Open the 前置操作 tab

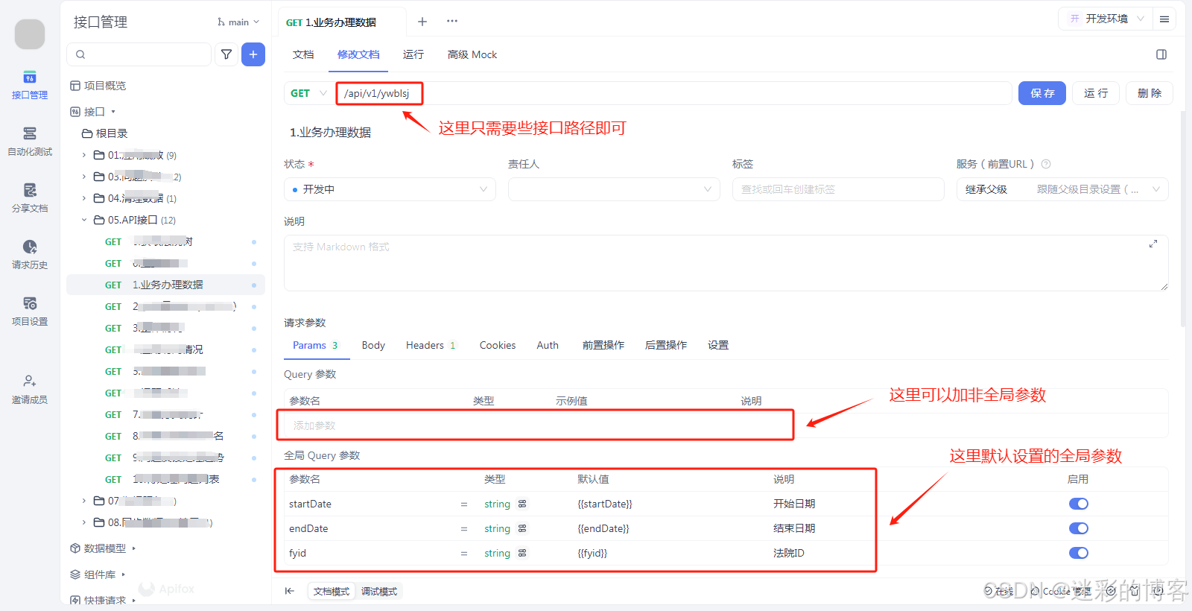pos(603,345)
